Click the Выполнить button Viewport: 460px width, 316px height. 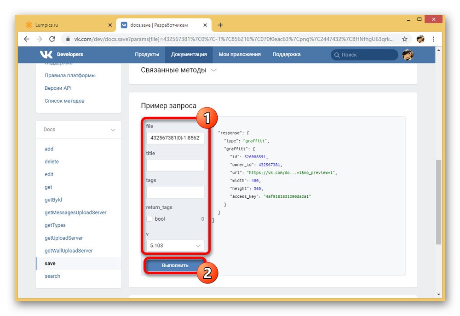click(175, 265)
